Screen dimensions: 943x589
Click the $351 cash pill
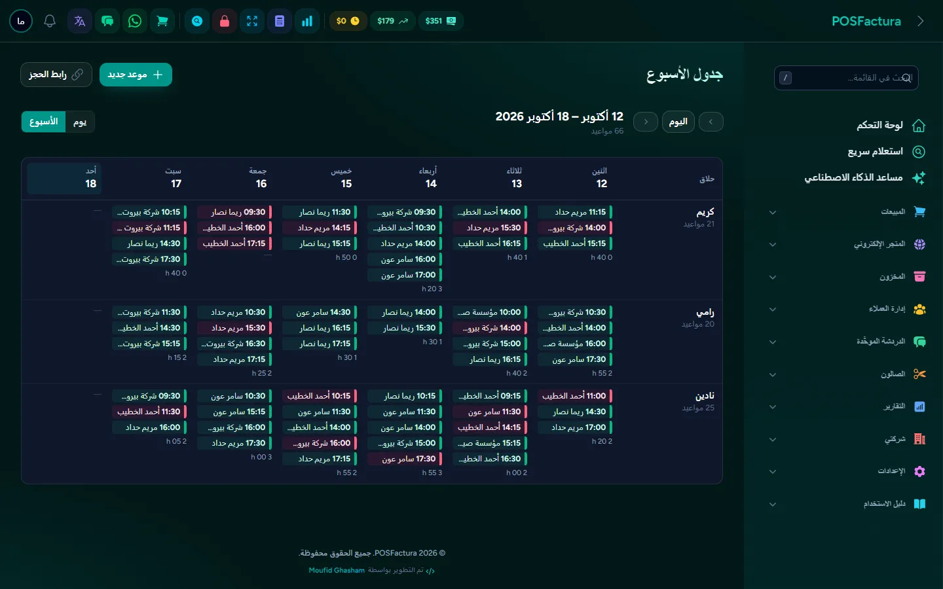coord(441,21)
